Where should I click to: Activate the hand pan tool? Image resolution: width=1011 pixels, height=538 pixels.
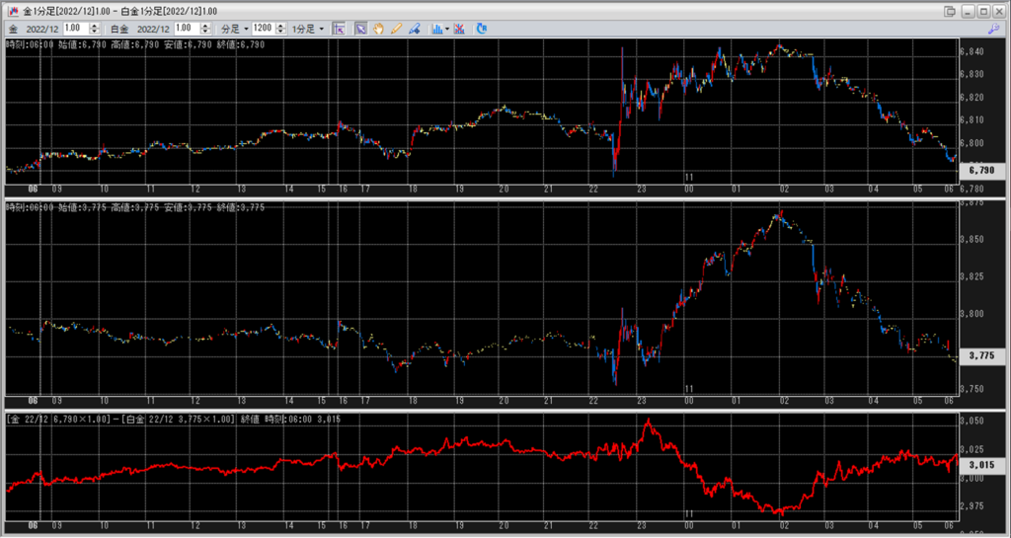coord(378,29)
